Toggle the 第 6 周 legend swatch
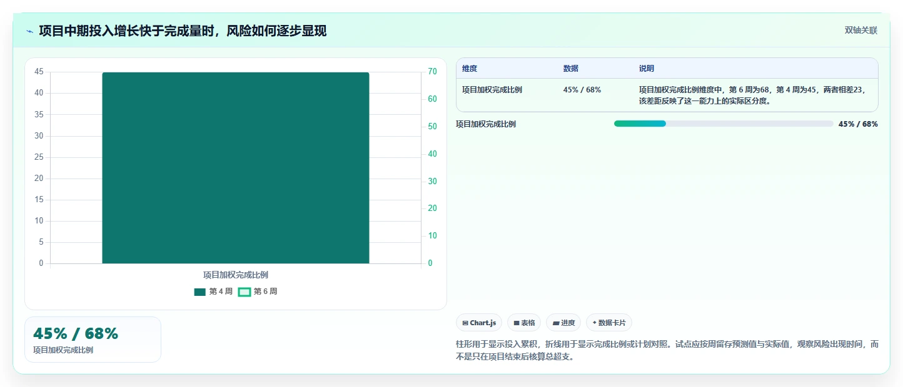Screen dimensions: 903x387 (x=245, y=291)
